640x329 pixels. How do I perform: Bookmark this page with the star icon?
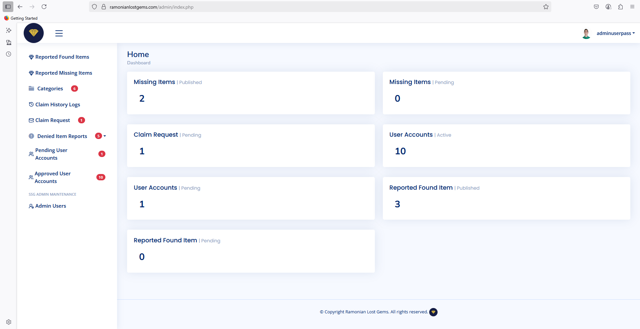[546, 7]
